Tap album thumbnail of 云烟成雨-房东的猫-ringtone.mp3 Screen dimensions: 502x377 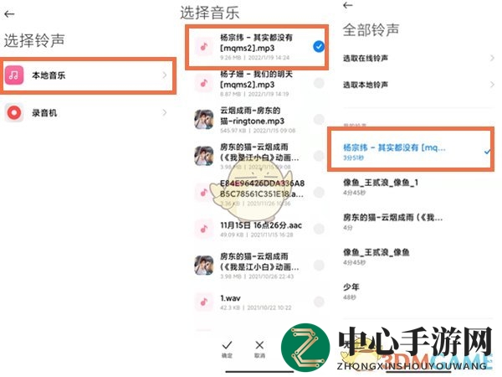(204, 120)
